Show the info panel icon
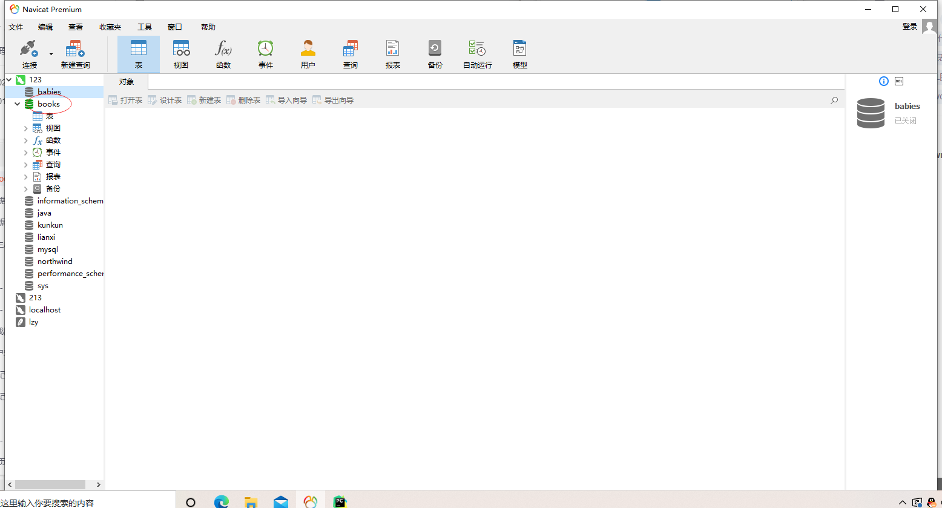Screen dimensions: 942x508 coord(883,81)
